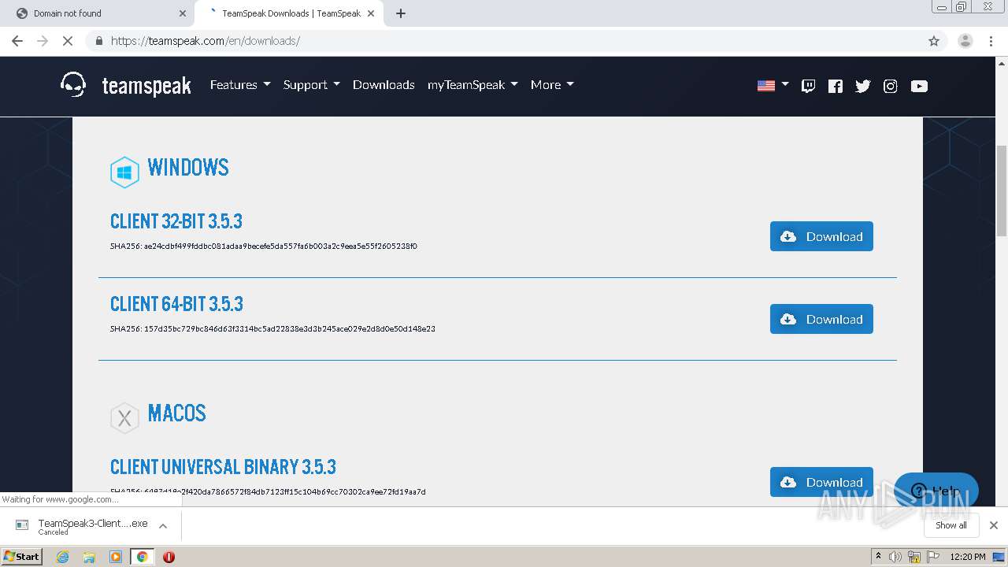
Task: Open Internet Explorer from the taskbar
Action: click(63, 557)
